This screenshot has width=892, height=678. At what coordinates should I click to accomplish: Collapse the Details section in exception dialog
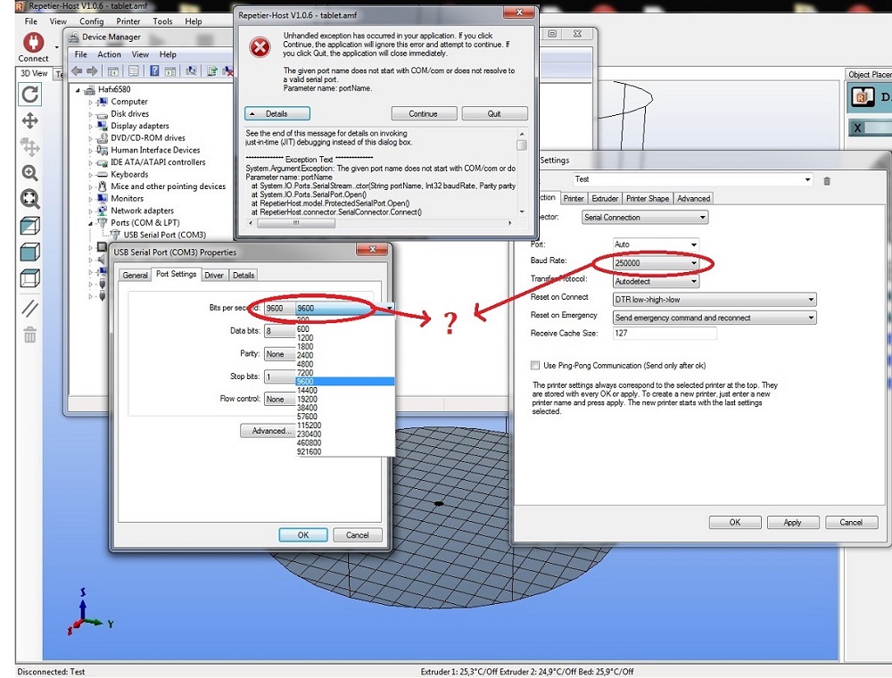[x=277, y=114]
